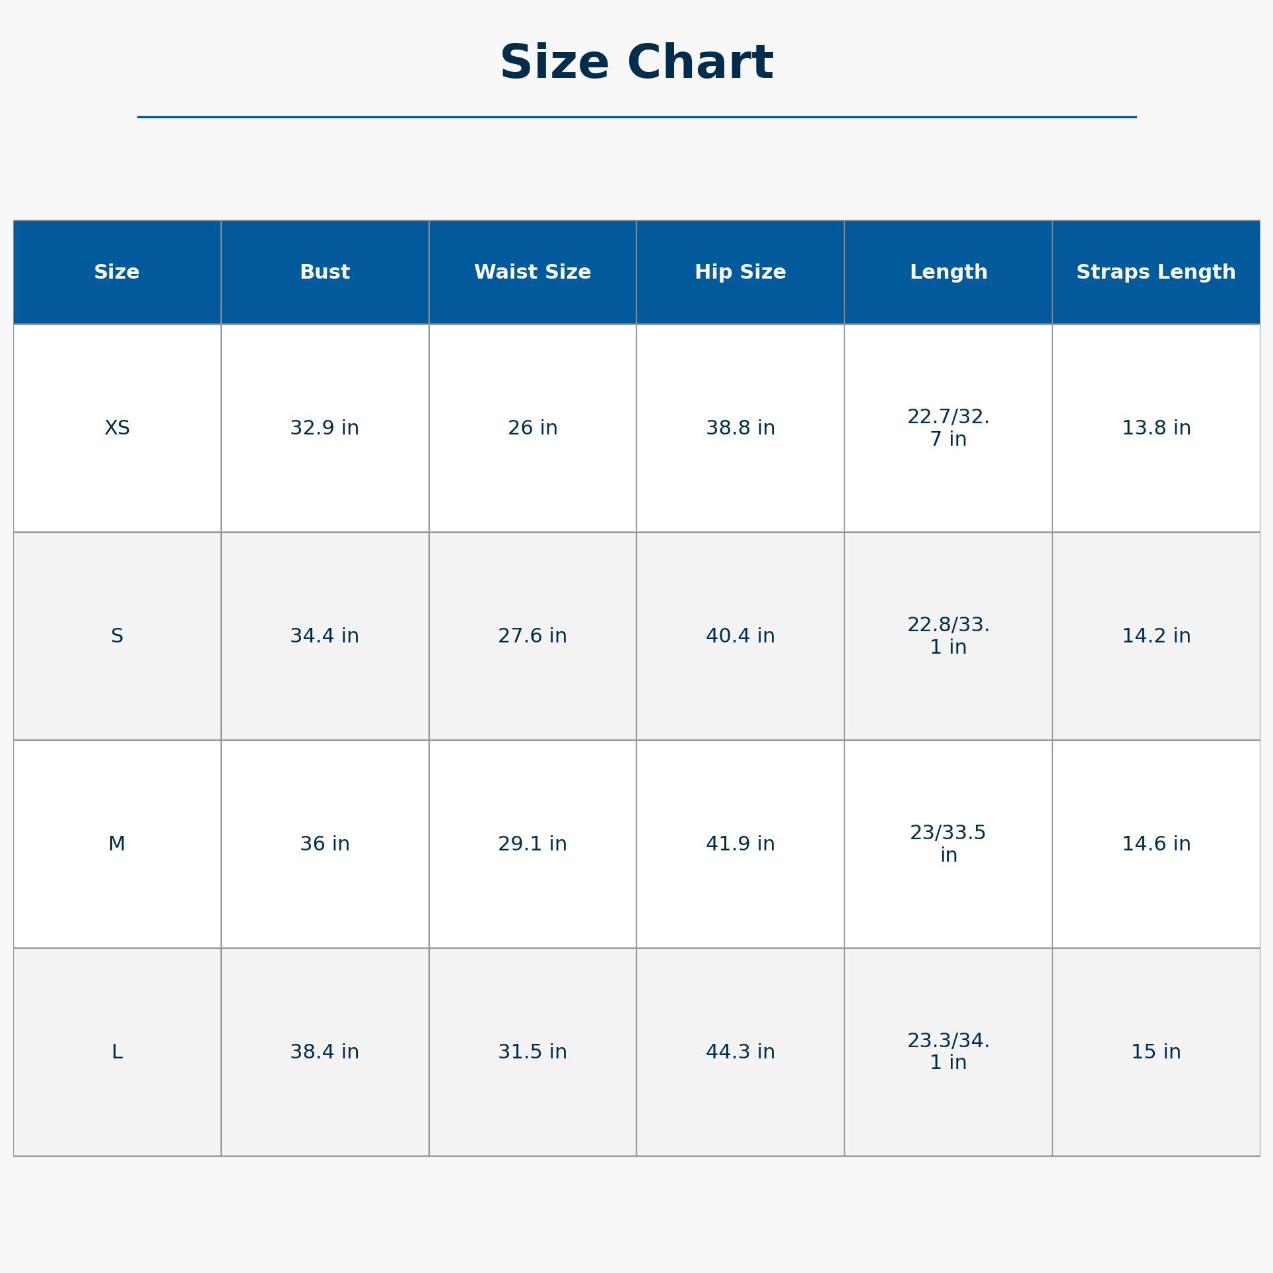
Task: Click the 36 in bust cell
Action: [x=325, y=844]
